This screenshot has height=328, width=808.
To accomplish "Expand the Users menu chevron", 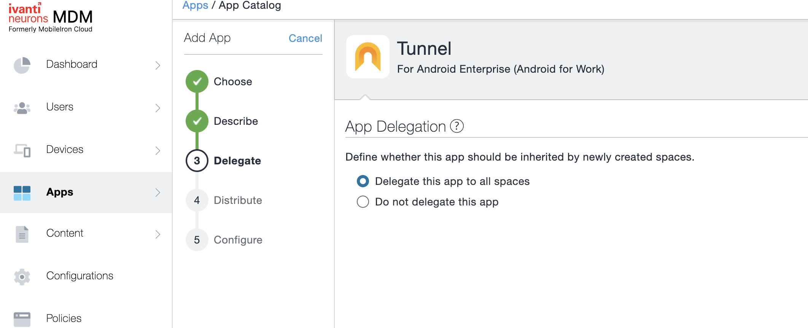I will click(x=158, y=108).
